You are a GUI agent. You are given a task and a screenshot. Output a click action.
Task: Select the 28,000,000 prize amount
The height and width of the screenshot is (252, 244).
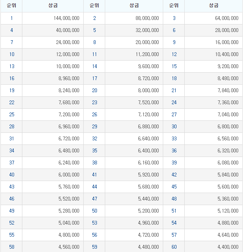pos(227,30)
